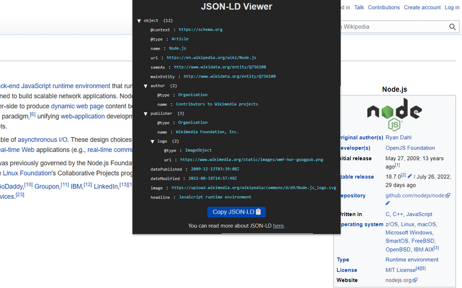Screen dimensions: 462x288
Task: Select the ImageObject type value
Action: pos(198,150)
